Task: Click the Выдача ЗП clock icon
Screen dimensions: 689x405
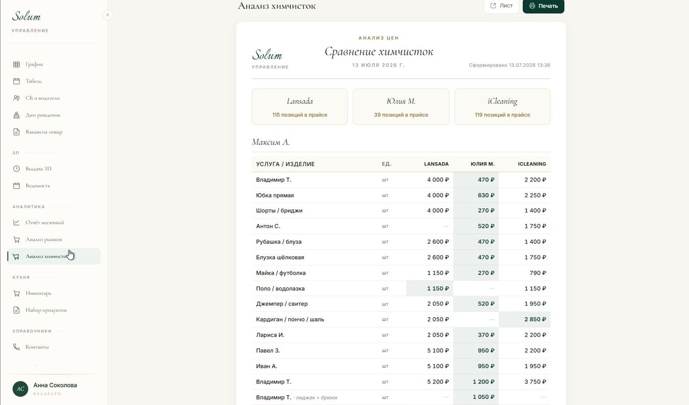Action: [x=16, y=169]
